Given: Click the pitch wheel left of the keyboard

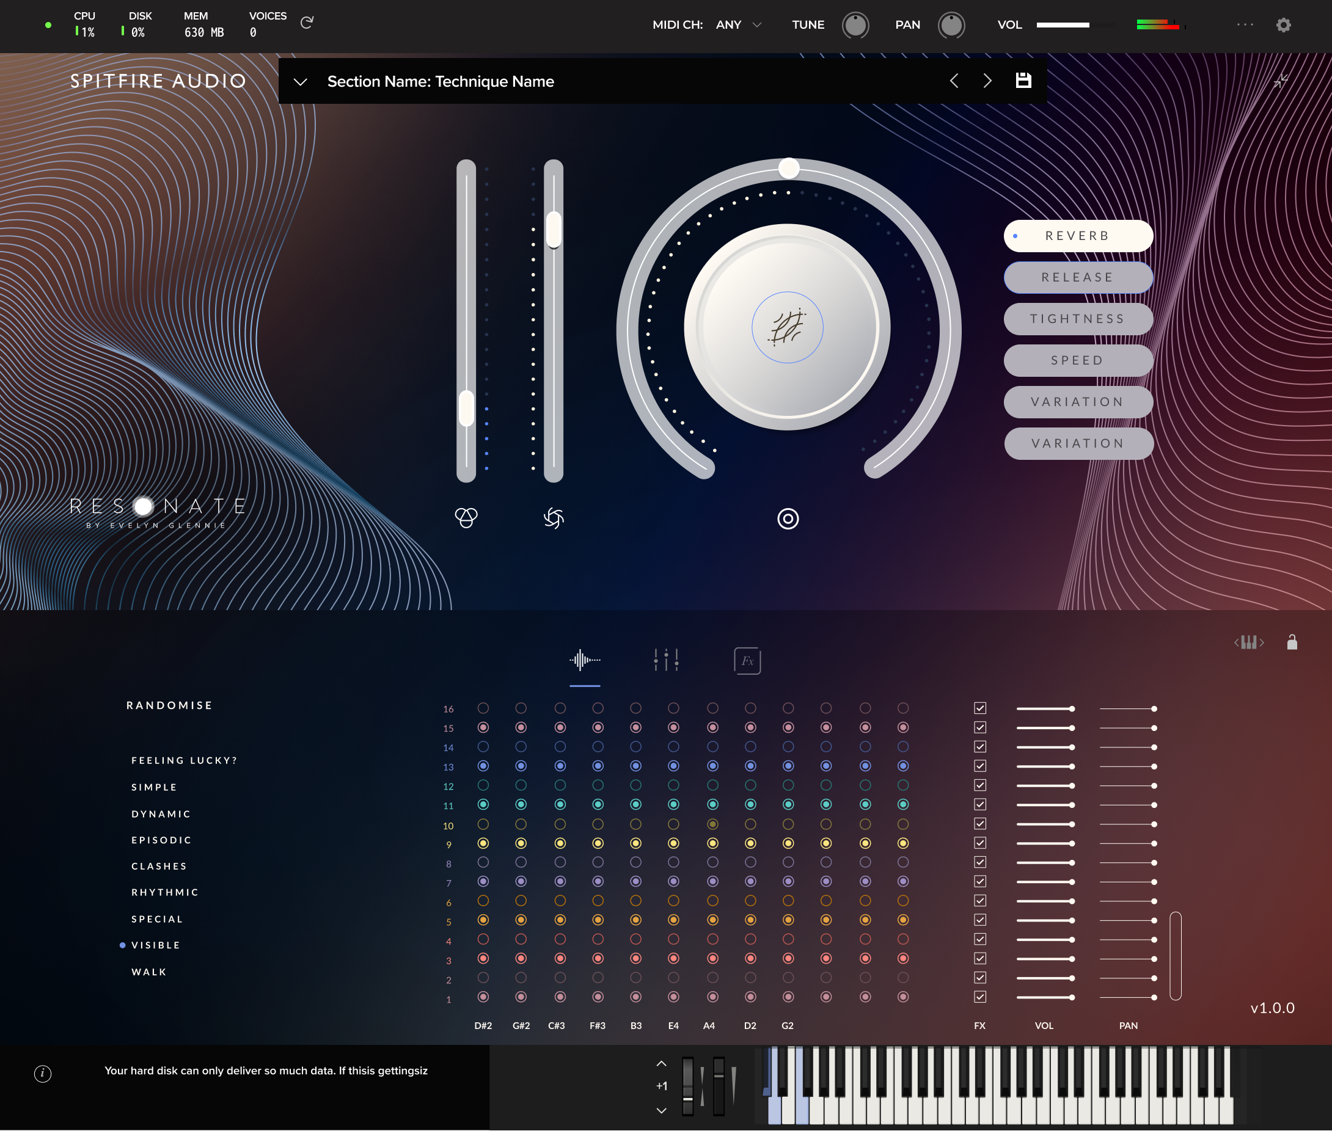Looking at the screenshot, I should 687,1086.
